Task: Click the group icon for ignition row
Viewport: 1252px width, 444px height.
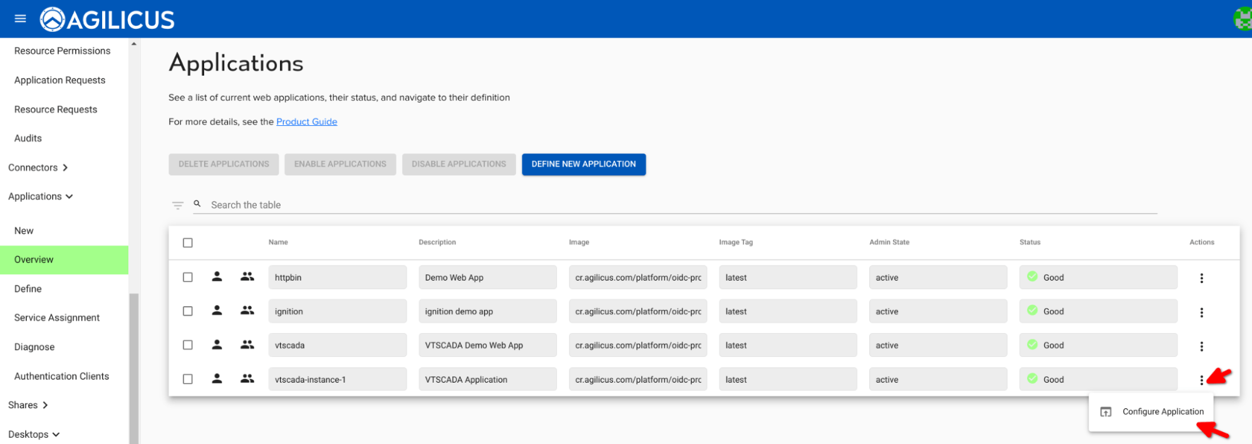Action: (x=247, y=311)
